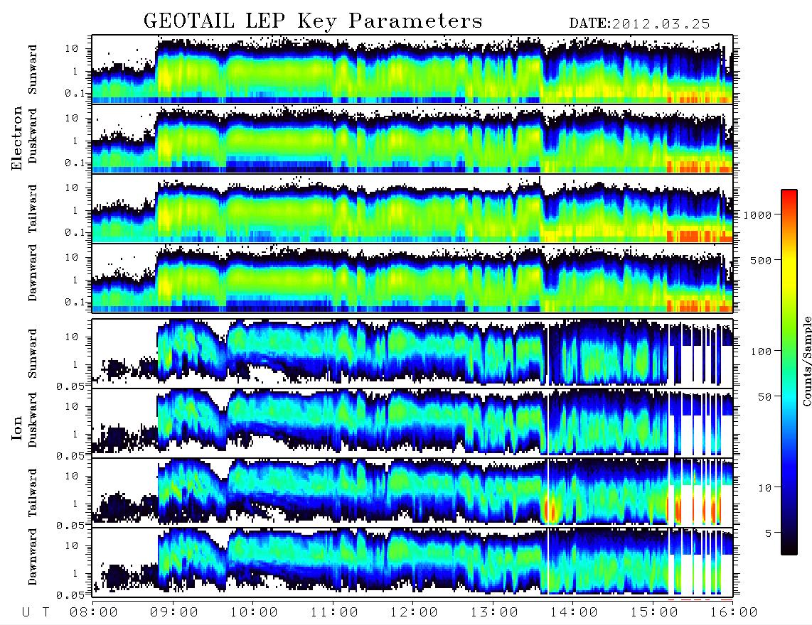Click the 08:00 time tick label
The width and height of the screenshot is (812, 625).
click(x=94, y=613)
